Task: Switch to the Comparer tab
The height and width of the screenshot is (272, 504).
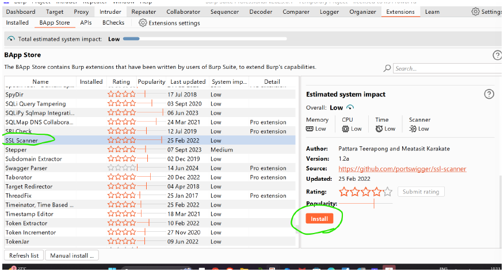Action: [296, 12]
